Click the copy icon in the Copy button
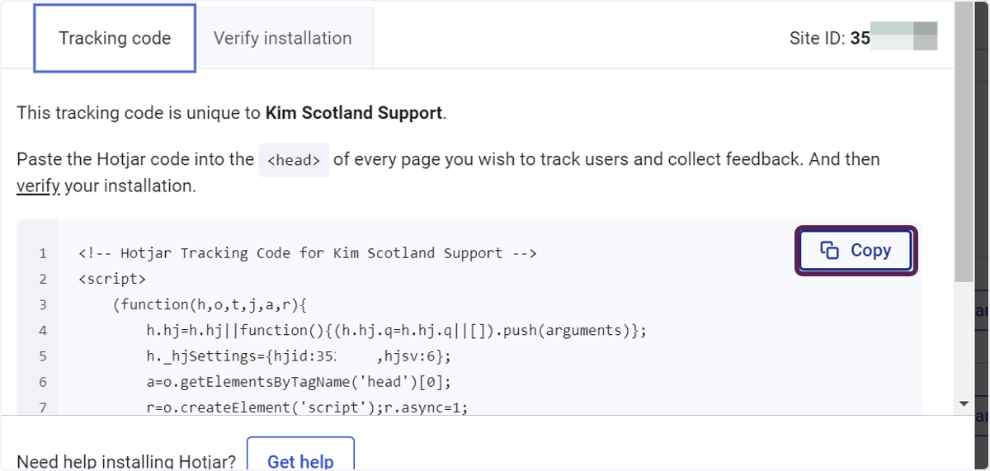Viewport: 990px width, 471px height. click(830, 251)
